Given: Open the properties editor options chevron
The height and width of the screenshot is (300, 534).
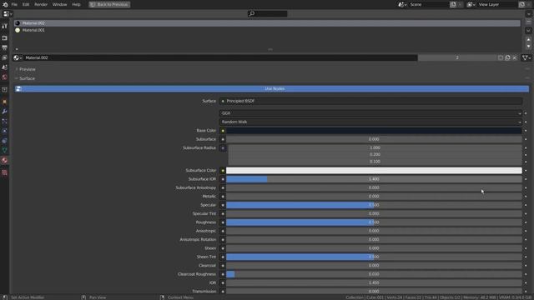Looking at the screenshot, I should (528, 14).
